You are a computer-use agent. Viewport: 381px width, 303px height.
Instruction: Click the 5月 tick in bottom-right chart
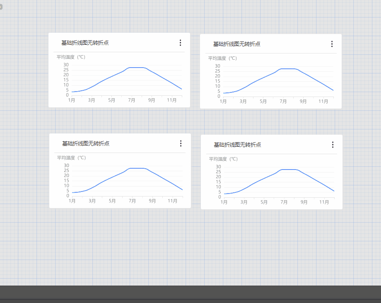click(x=264, y=202)
